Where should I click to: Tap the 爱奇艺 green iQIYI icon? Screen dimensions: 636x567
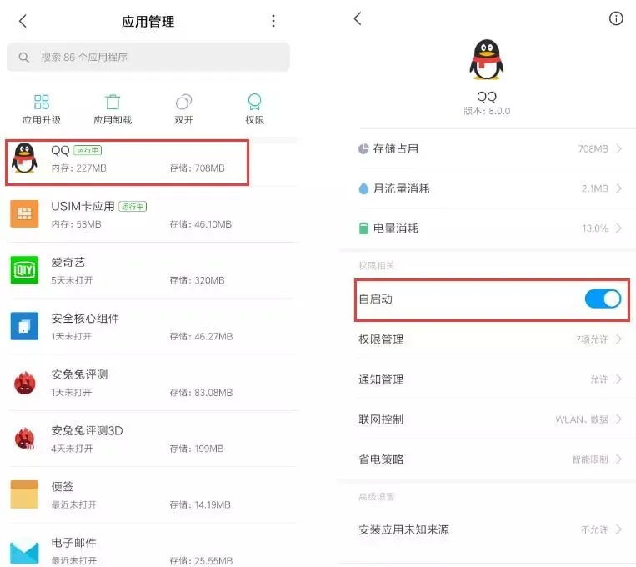[24, 270]
